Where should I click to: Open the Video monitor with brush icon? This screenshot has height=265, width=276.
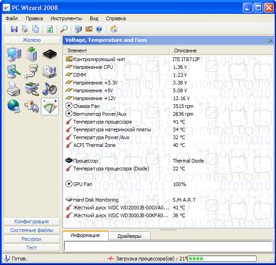click(14, 71)
